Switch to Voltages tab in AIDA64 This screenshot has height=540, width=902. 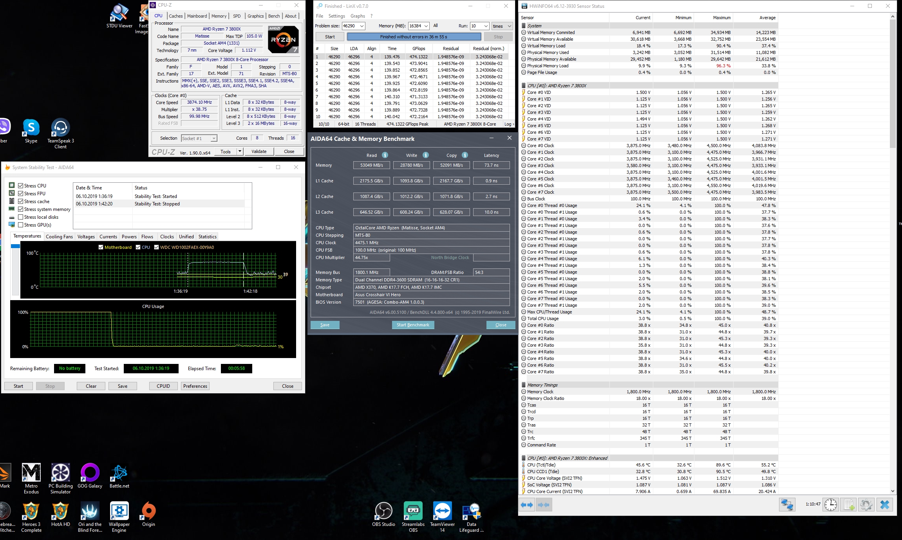click(86, 237)
